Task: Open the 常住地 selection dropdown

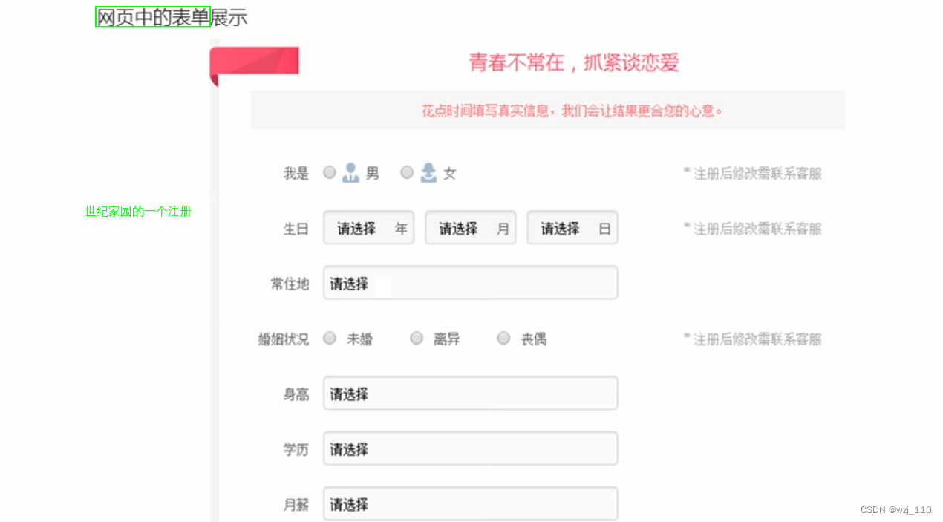Action: [x=470, y=283]
